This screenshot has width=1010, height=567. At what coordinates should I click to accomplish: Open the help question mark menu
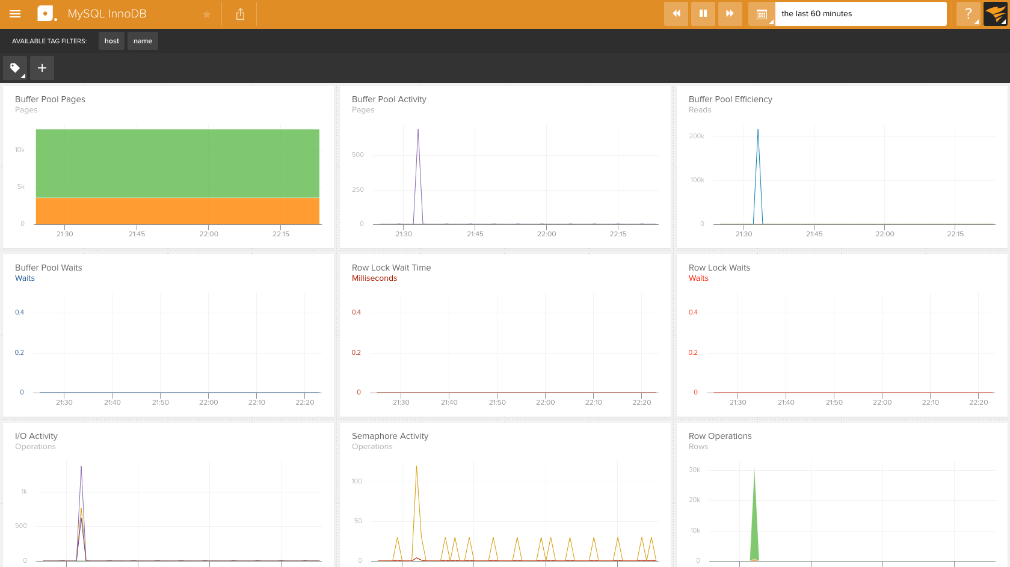[968, 13]
